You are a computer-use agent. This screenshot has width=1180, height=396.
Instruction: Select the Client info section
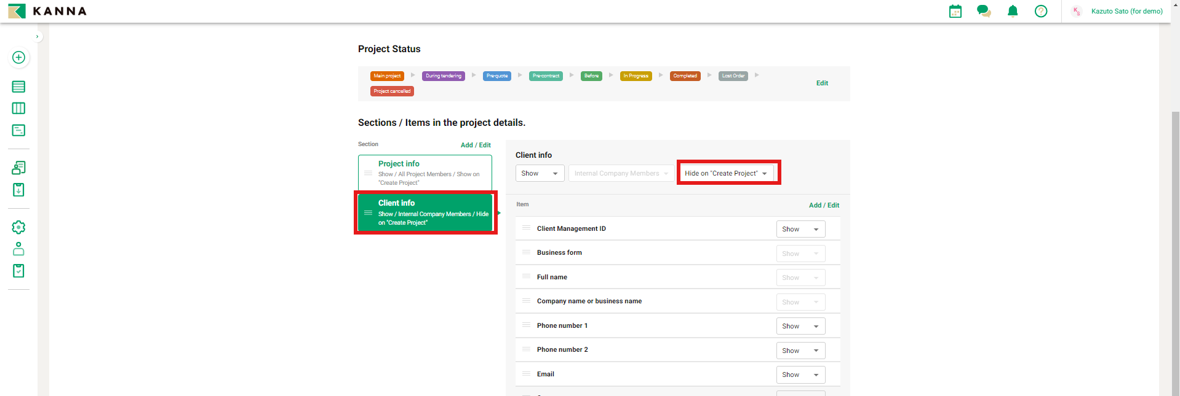425,212
